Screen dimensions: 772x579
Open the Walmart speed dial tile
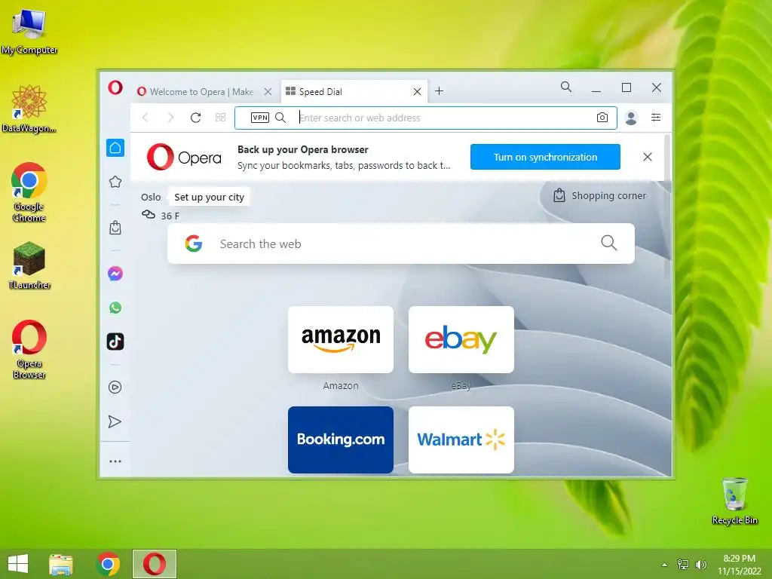461,440
